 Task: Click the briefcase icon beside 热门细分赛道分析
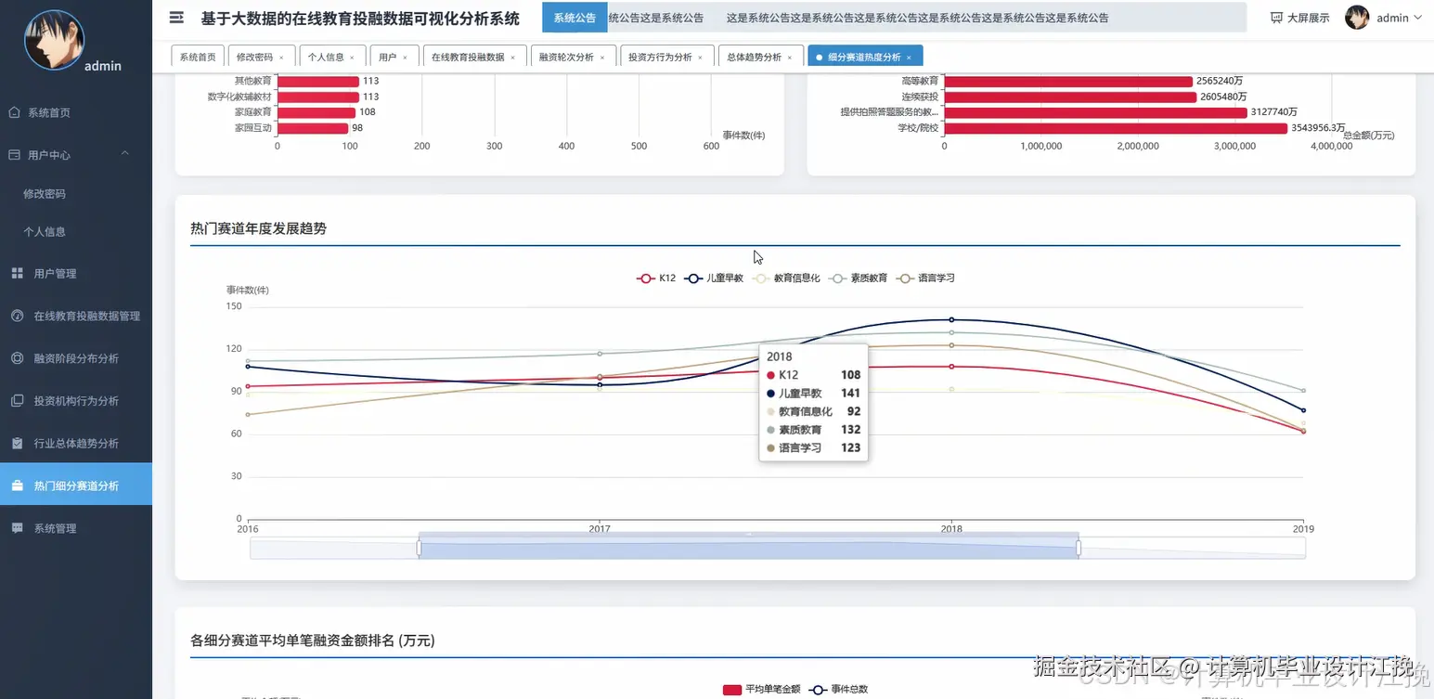tap(17, 485)
